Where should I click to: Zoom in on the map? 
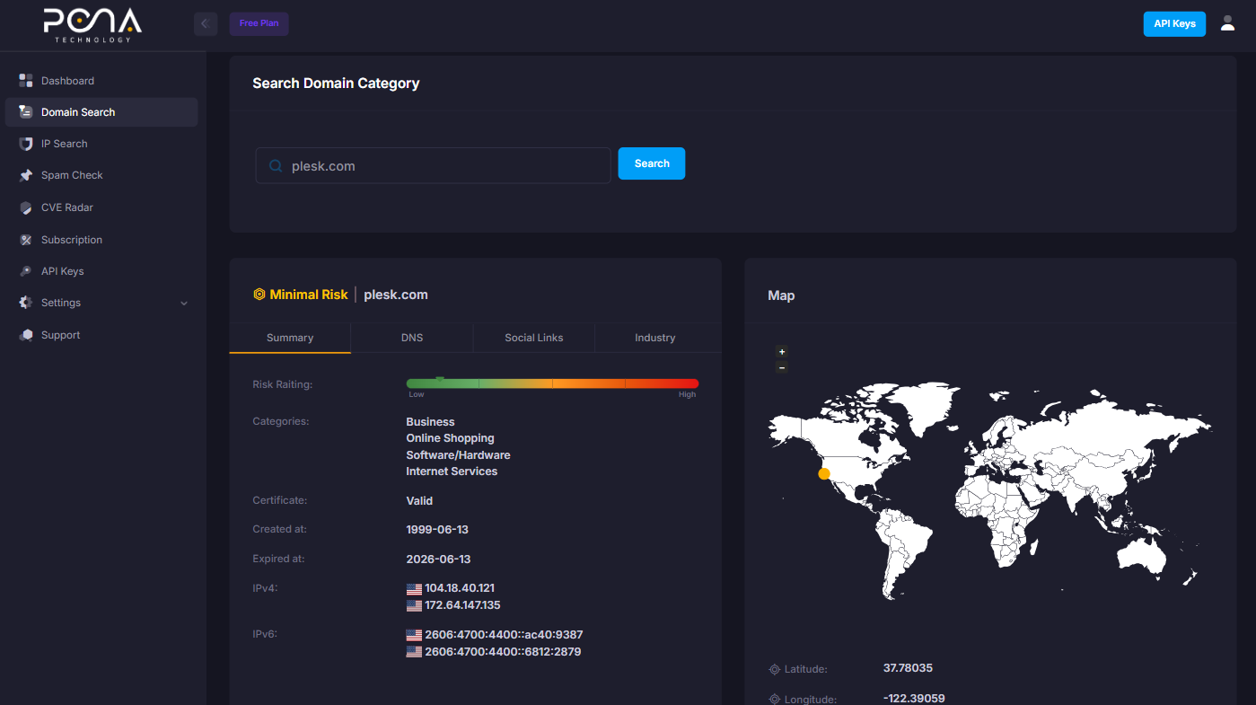point(782,352)
